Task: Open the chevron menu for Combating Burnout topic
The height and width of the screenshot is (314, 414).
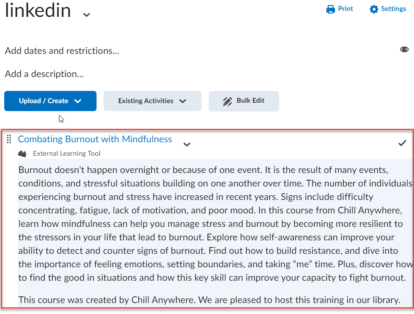Action: point(187,144)
